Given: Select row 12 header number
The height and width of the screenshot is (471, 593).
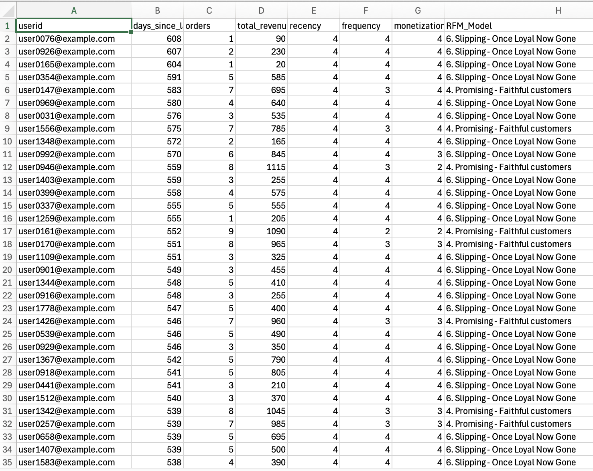Looking at the screenshot, I should coord(8,167).
